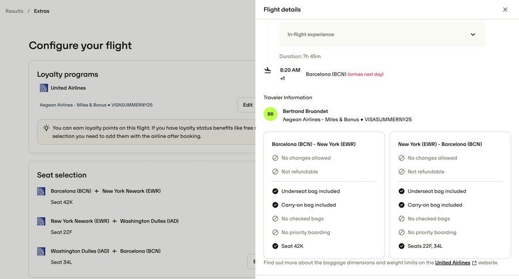Click the lightbulb tip icon
The image size is (519, 279).
point(46,128)
